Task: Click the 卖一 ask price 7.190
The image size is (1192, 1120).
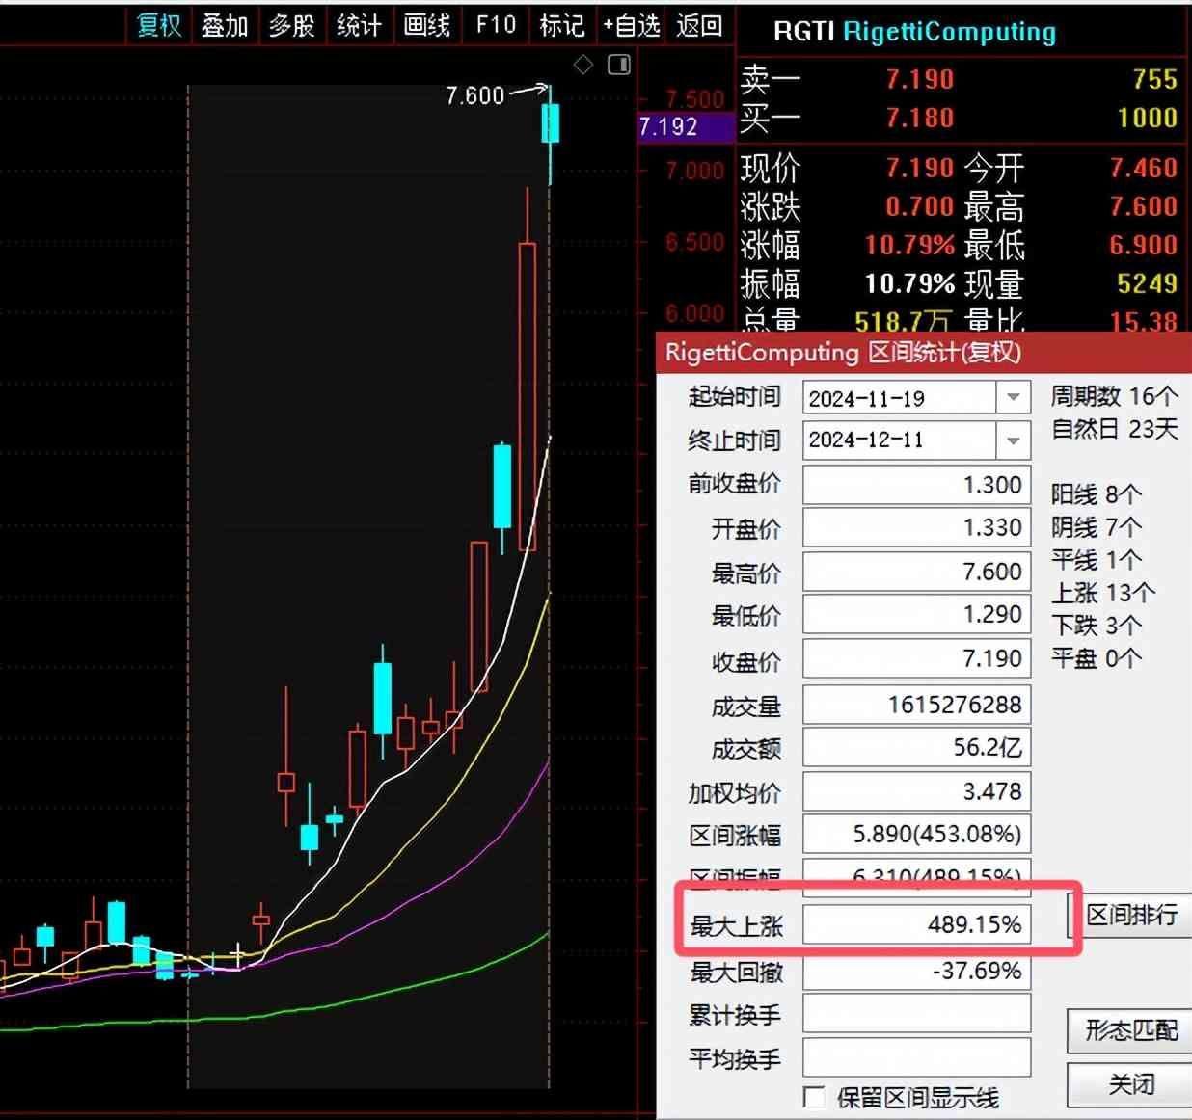Action: [920, 79]
